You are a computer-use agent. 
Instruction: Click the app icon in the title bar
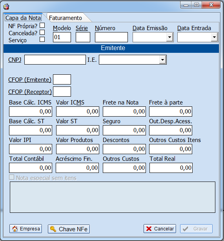[6, 7]
